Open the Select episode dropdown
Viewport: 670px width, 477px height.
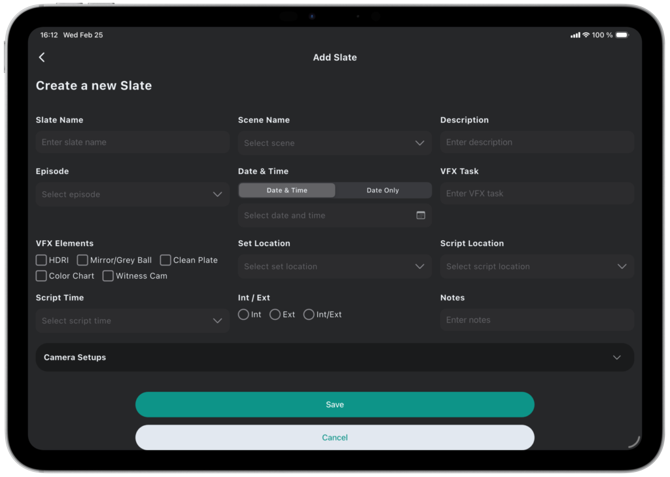click(132, 194)
